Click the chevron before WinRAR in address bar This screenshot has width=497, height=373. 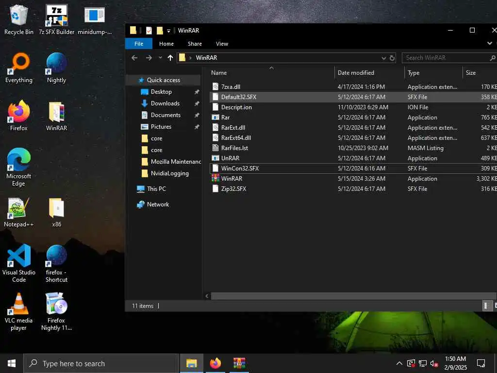190,58
